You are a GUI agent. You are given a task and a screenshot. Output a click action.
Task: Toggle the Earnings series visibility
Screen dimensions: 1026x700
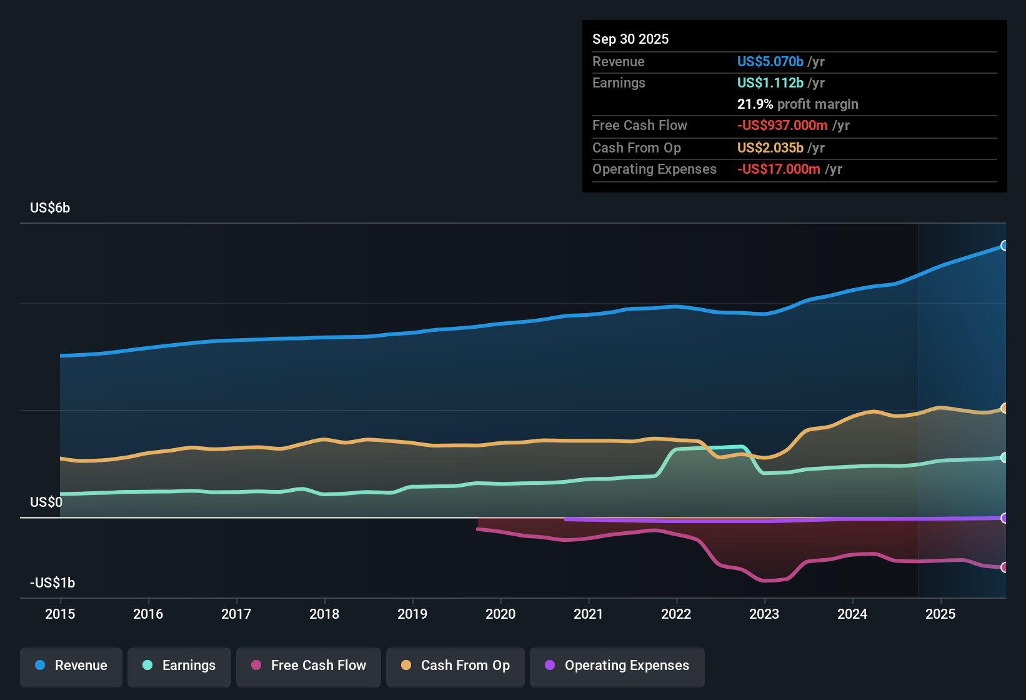[x=179, y=666]
